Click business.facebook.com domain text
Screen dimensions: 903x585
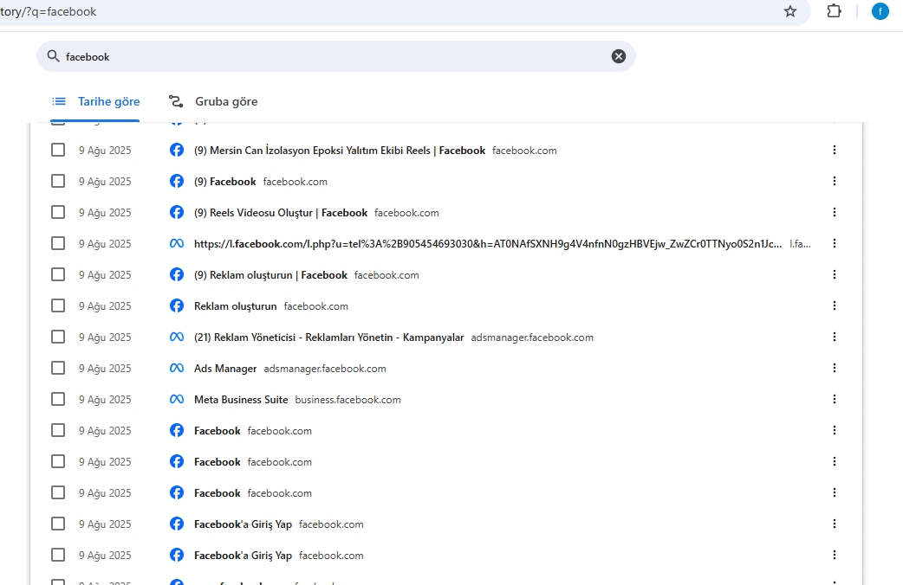pyautogui.click(x=348, y=400)
